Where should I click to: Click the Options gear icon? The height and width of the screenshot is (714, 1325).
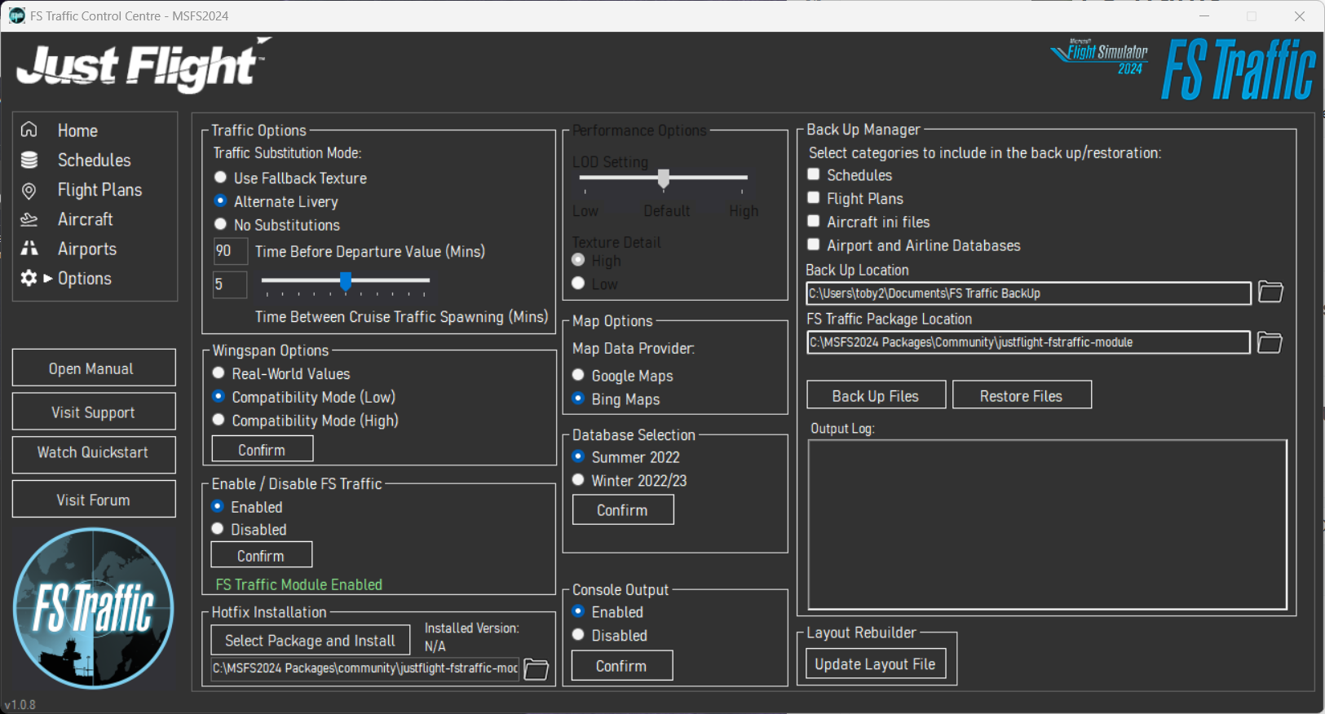coord(29,279)
